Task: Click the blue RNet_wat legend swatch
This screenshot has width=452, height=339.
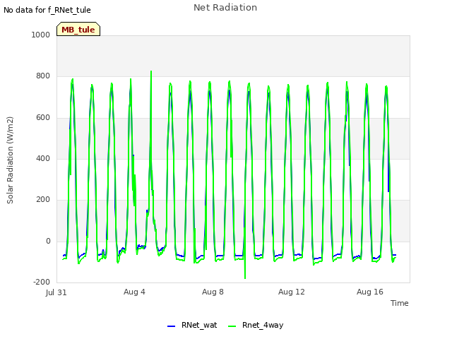Action: [171, 326]
